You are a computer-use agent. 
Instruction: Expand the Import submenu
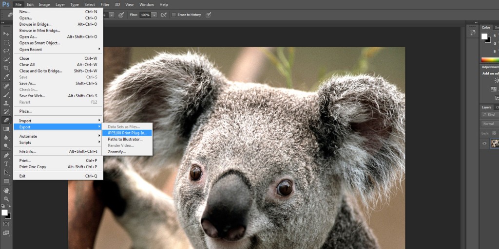(x=58, y=121)
